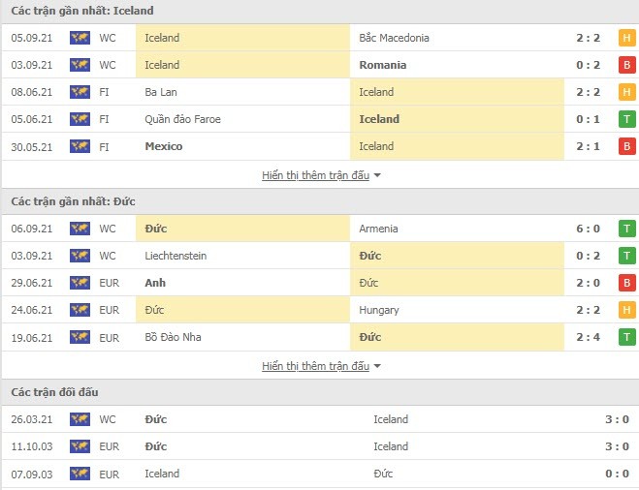Expand more Đức matches via Hiển thị thêm

coord(315,366)
